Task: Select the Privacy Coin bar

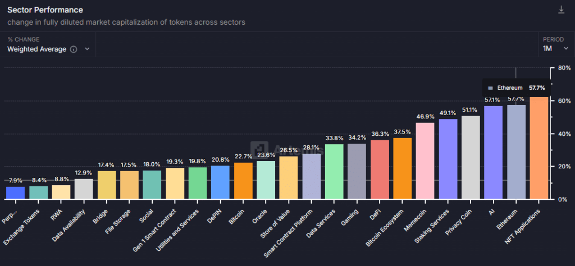Action: tap(471, 158)
